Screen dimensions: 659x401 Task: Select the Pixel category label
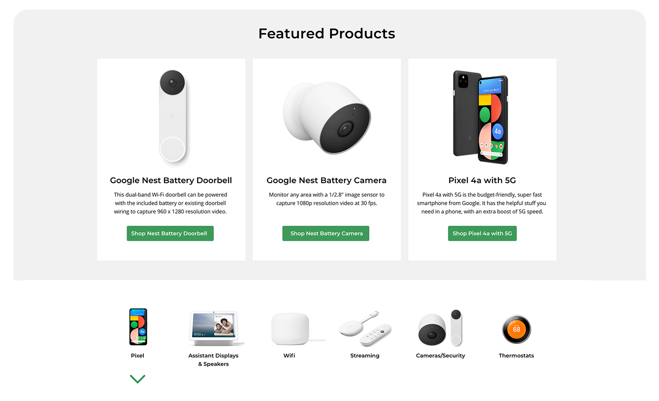click(x=138, y=356)
